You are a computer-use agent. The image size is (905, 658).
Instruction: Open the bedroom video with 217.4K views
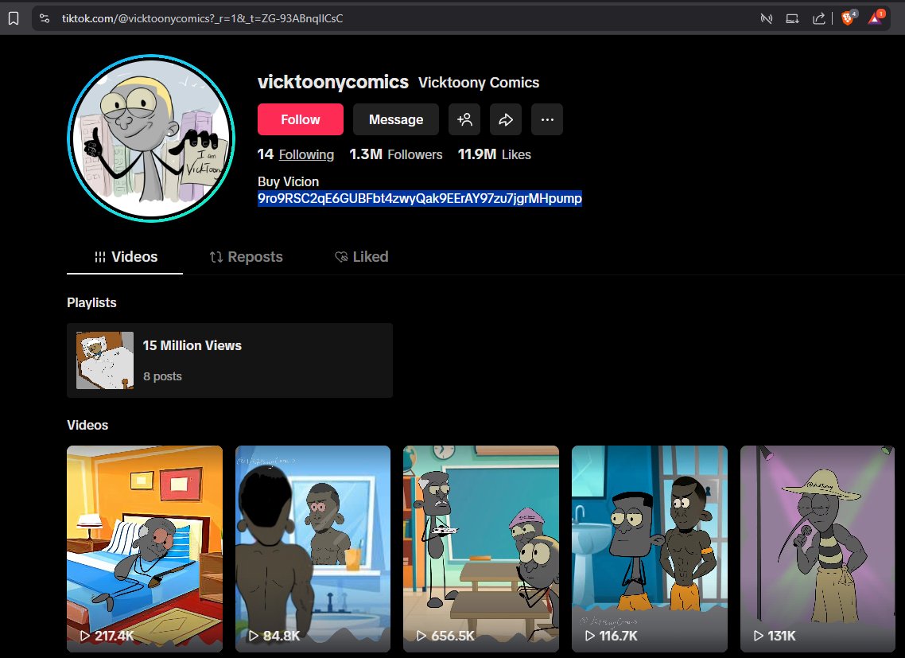click(x=145, y=549)
